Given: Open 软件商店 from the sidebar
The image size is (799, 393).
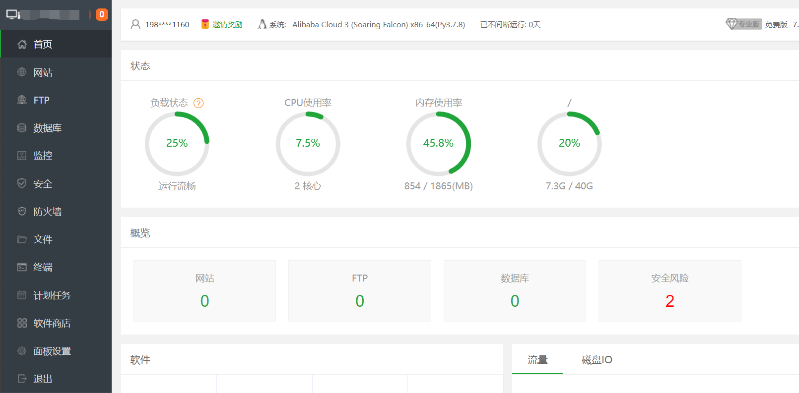Looking at the screenshot, I should tap(56, 323).
